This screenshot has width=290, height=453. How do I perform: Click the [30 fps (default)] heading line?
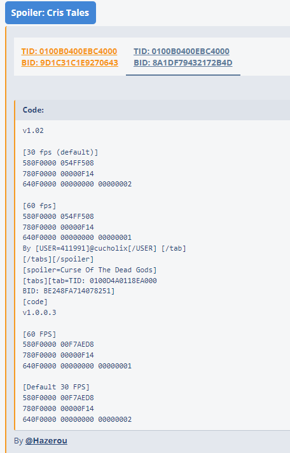pos(60,152)
